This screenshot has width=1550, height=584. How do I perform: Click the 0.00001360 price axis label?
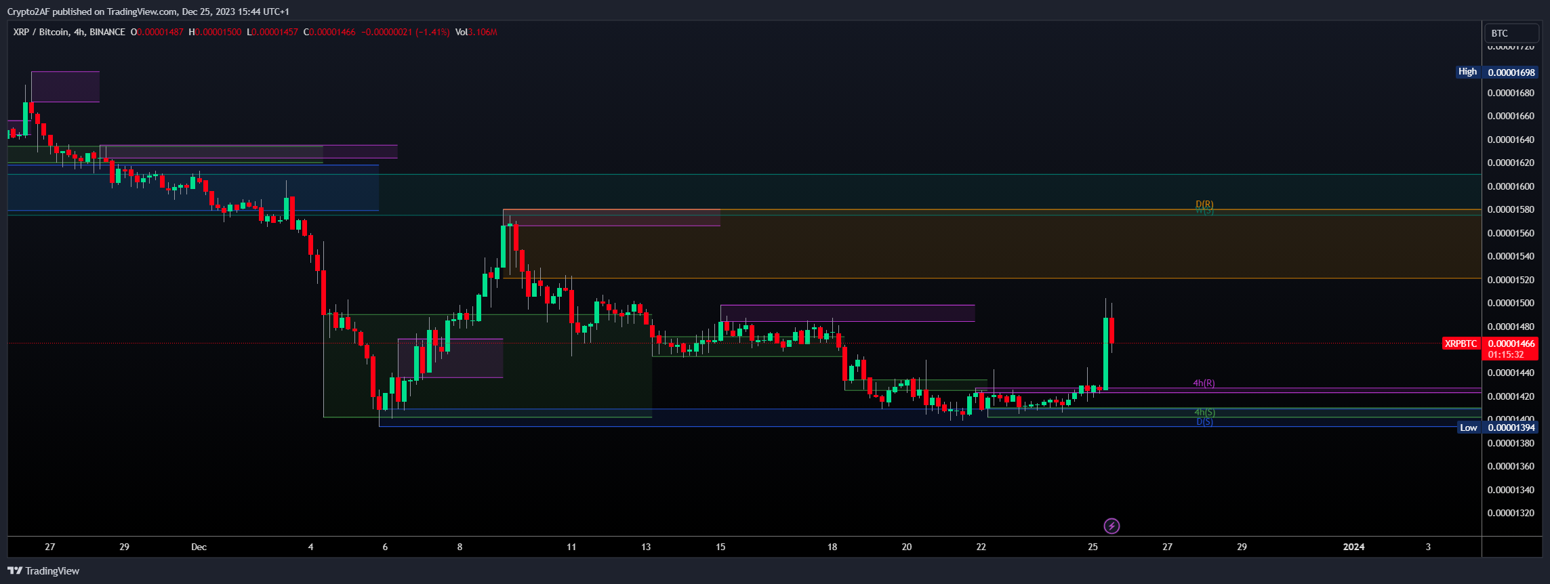click(x=1511, y=466)
